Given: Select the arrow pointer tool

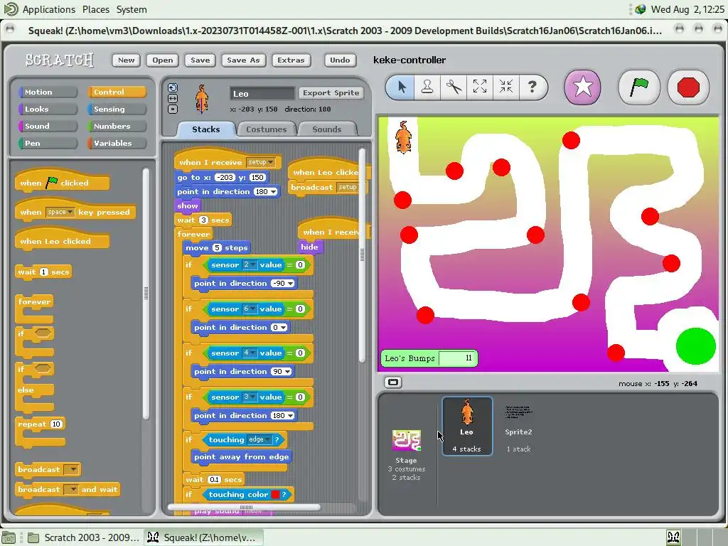Looking at the screenshot, I should (402, 87).
